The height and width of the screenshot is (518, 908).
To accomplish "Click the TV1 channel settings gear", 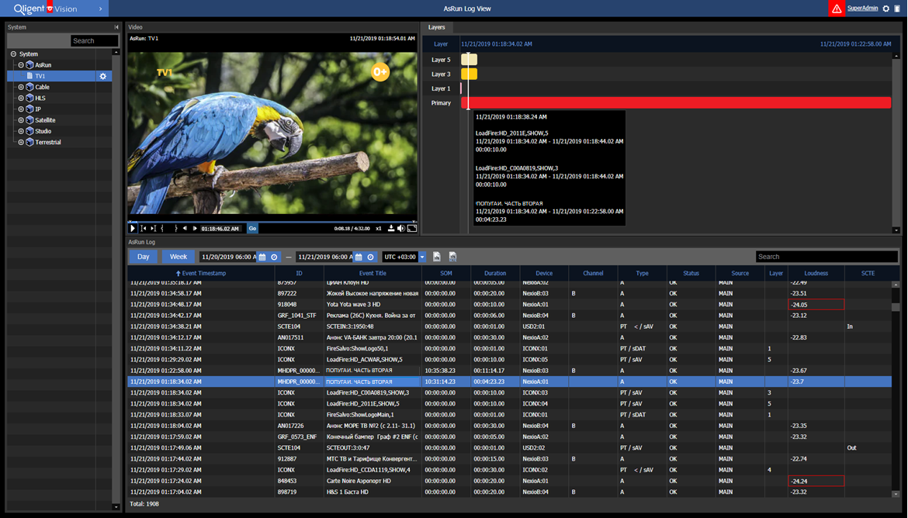I will coord(103,76).
